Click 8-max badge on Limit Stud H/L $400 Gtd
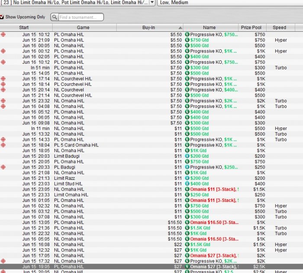303x273 pixels. pos(187,184)
